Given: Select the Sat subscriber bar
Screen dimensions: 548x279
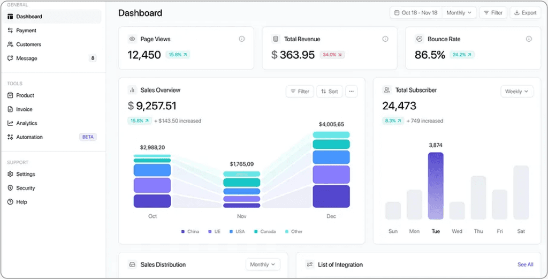Looking at the screenshot, I should click(521, 192).
